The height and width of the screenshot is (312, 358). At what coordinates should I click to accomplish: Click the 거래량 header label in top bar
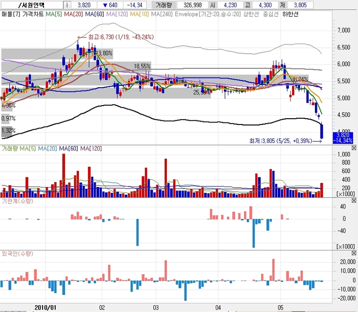[x=164, y=5]
